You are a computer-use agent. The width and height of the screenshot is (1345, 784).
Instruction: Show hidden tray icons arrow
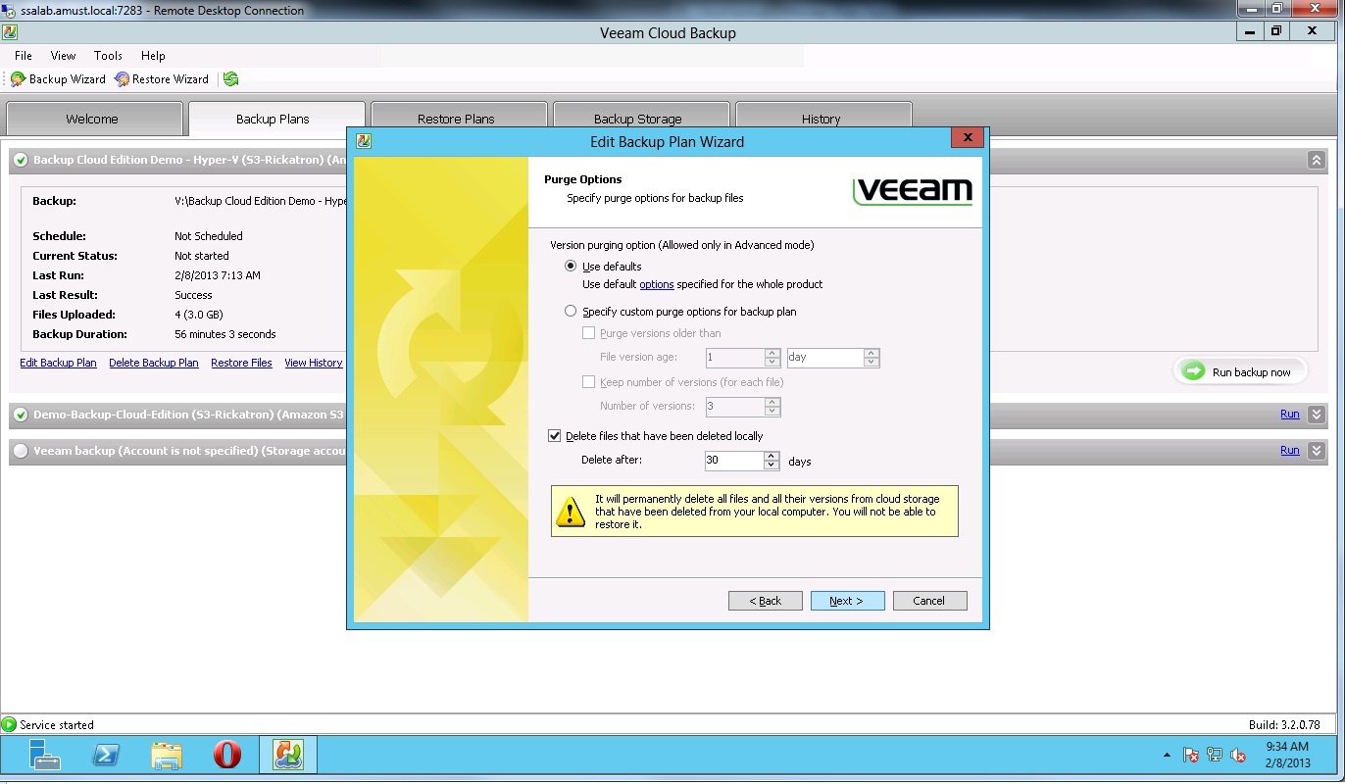click(x=1167, y=756)
